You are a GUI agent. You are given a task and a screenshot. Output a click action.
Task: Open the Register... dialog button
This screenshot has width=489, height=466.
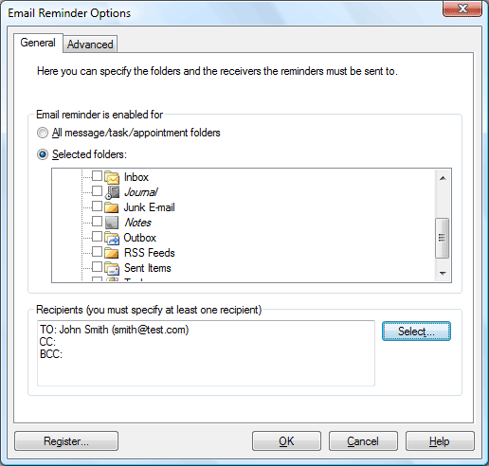point(66,441)
